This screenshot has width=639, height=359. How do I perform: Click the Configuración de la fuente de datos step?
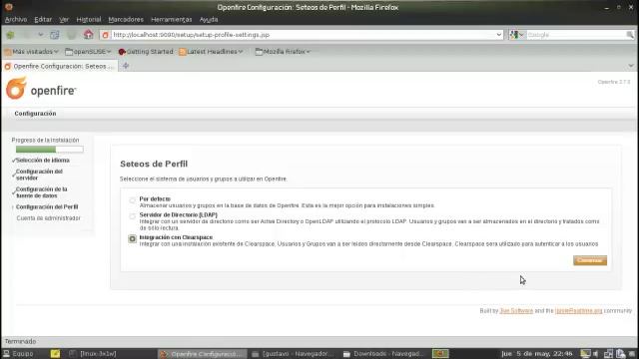click(x=42, y=192)
